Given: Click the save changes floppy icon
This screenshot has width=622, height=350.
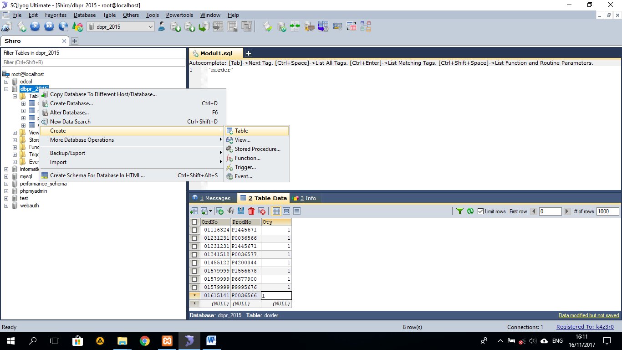Looking at the screenshot, I should click(x=241, y=211).
